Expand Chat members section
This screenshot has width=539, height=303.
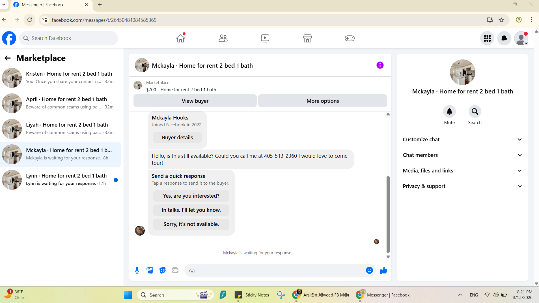[x=462, y=155]
